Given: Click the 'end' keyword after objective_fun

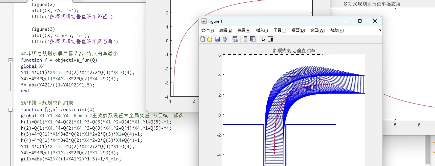Looking at the screenshot, I should pyautogui.click(x=25, y=91).
